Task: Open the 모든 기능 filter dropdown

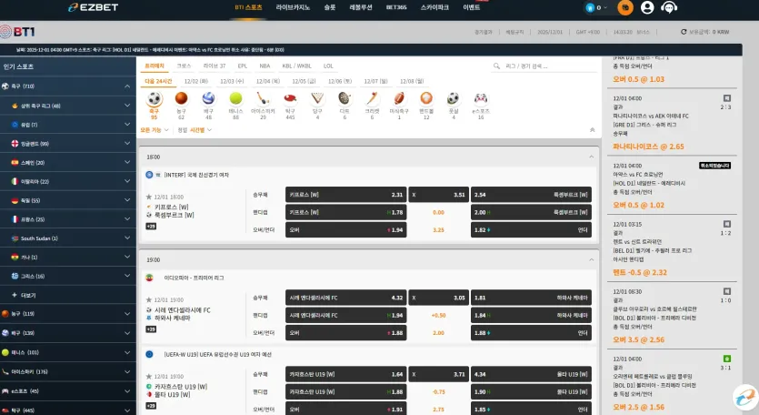Action: pos(154,130)
